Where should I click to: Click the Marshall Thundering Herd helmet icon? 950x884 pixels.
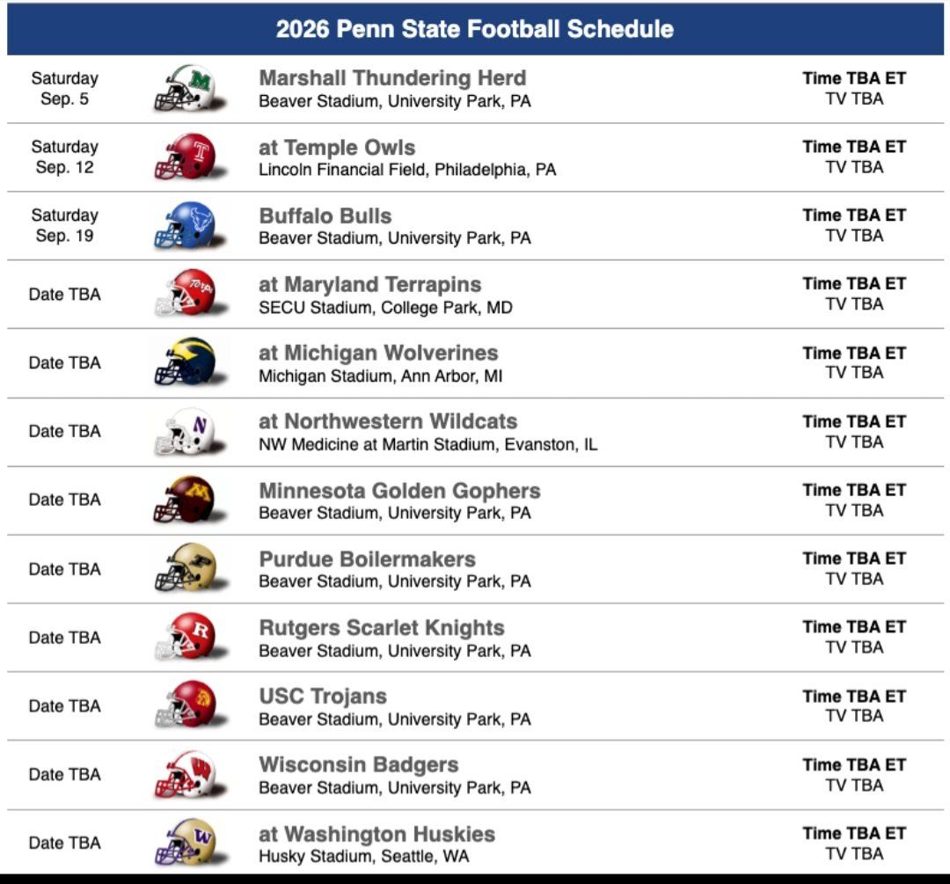pyautogui.click(x=186, y=88)
